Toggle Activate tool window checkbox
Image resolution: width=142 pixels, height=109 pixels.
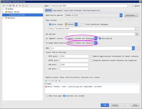(x=64, y=96)
